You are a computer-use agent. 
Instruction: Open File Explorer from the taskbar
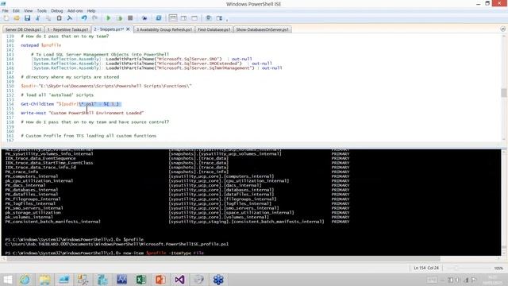point(44,280)
